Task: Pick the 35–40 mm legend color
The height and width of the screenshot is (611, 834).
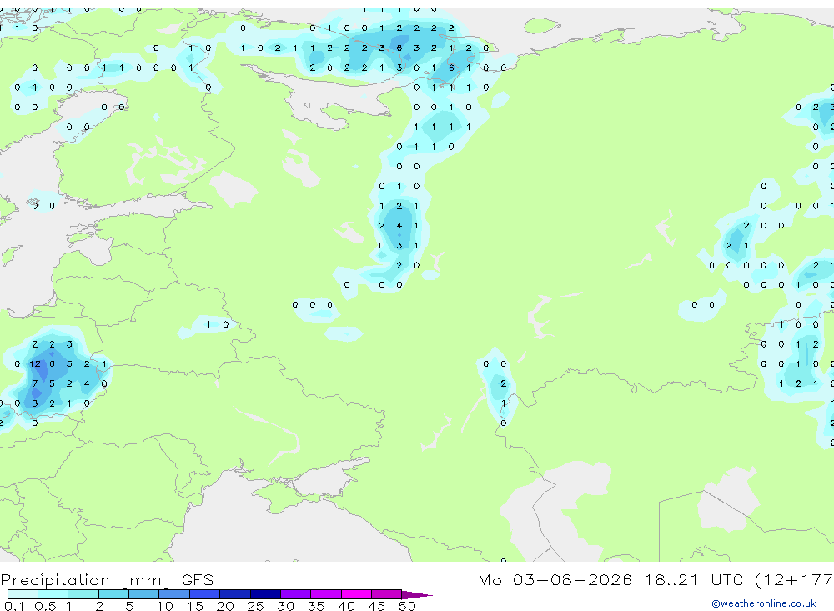Action: (325, 594)
